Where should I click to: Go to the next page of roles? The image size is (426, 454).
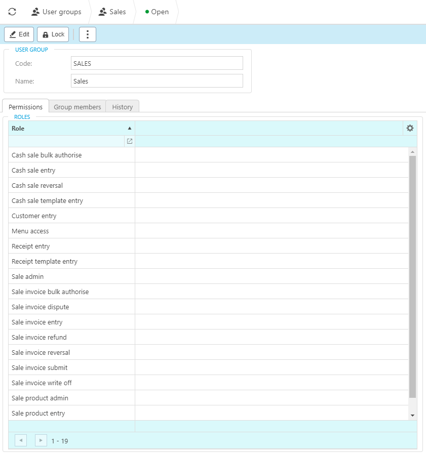[x=41, y=440]
